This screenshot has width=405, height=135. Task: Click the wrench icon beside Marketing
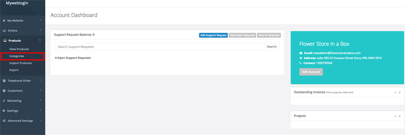click(x=4, y=101)
